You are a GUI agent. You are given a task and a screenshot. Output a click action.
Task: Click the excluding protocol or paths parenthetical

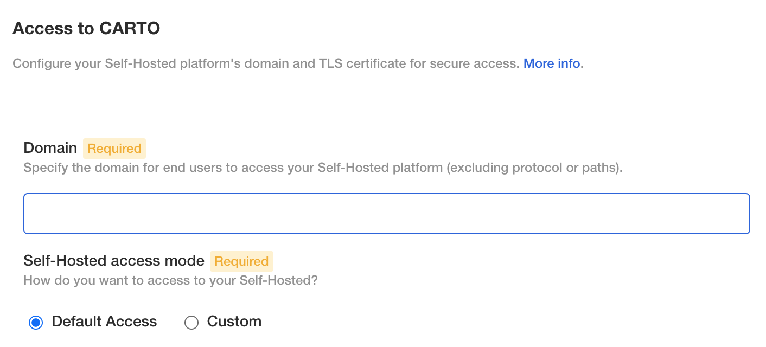pos(534,168)
